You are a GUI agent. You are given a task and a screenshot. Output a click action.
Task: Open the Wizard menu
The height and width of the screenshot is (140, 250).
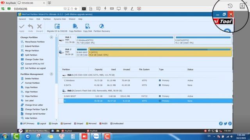[72, 19]
